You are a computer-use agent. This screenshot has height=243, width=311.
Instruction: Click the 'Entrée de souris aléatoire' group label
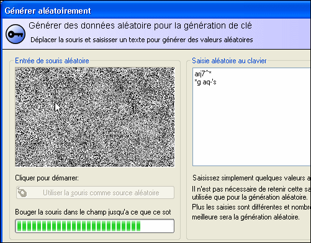point(52,61)
